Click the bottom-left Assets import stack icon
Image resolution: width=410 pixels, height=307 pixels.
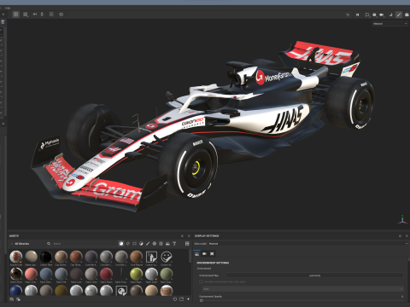pos(12,299)
